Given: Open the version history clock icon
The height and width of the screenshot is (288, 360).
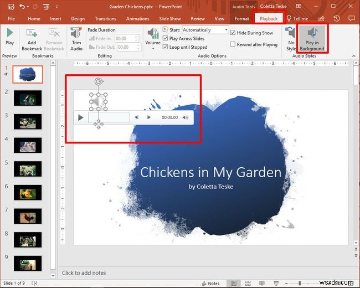Looking at the screenshot, I should click(337, 19).
